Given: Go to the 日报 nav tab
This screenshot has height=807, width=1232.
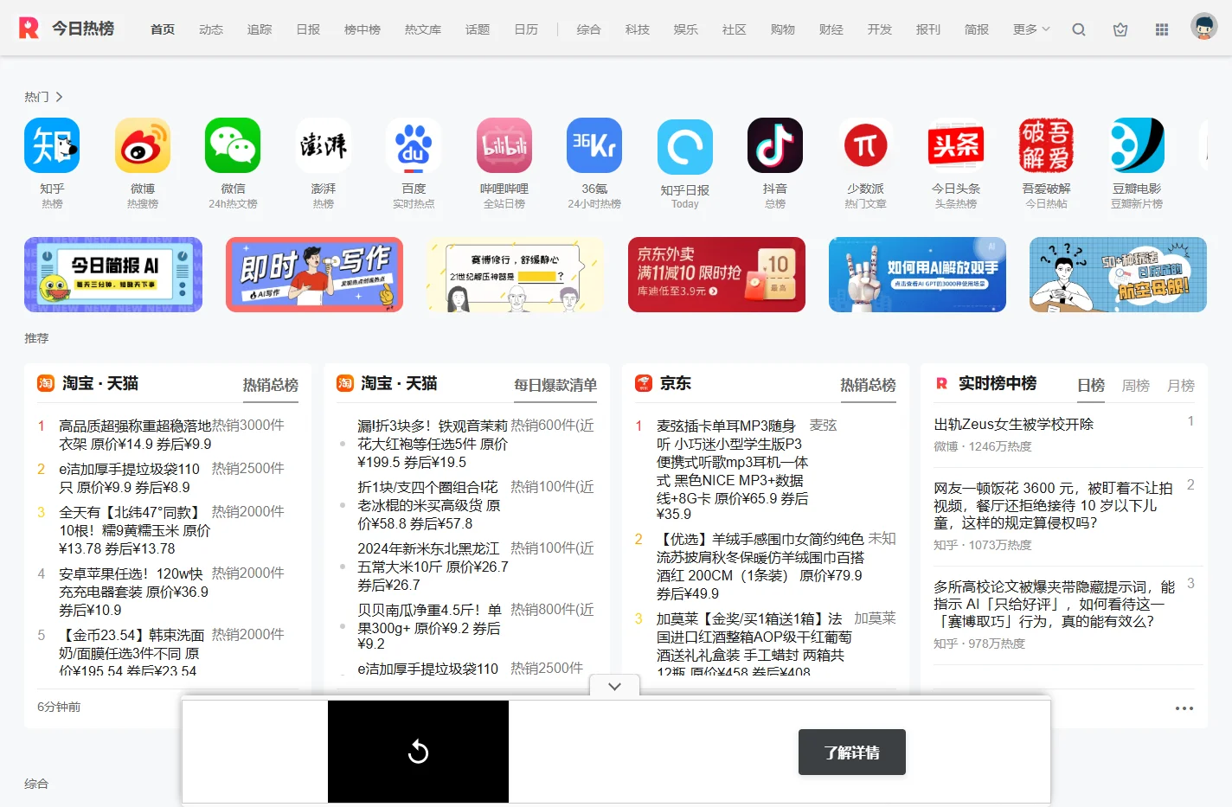Looking at the screenshot, I should [308, 29].
